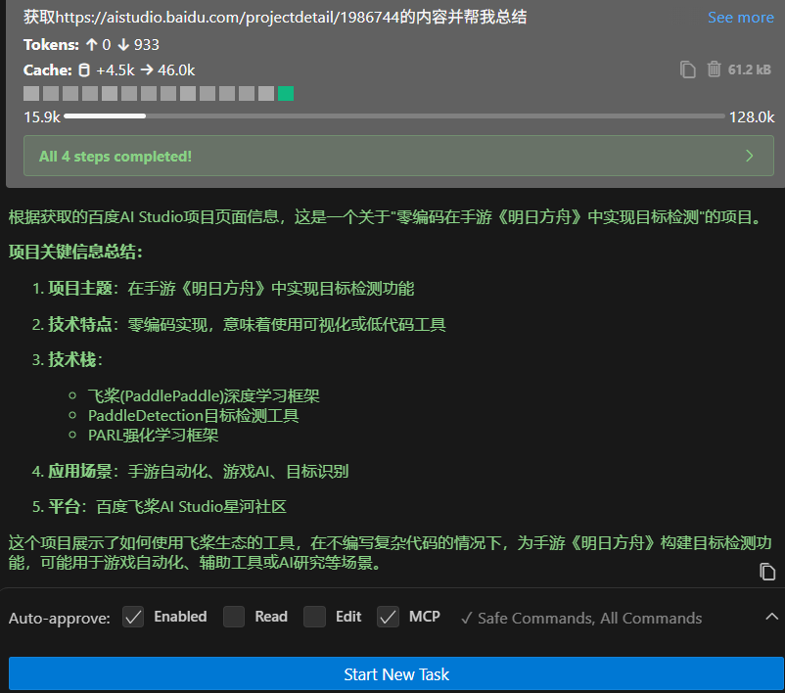This screenshot has height=693, width=785.
Task: Click the 平台 list item
Action: [160, 507]
